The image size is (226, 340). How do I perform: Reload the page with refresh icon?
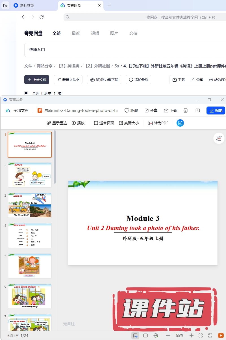(42, 17)
